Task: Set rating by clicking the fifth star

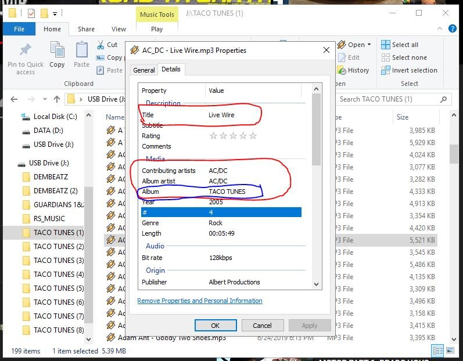Action: [x=253, y=136]
